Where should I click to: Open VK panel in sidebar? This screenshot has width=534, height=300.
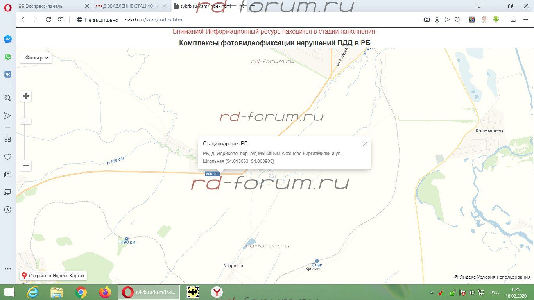[8, 74]
